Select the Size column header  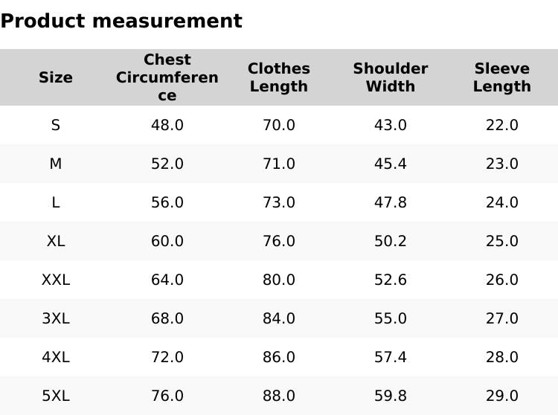(x=56, y=77)
